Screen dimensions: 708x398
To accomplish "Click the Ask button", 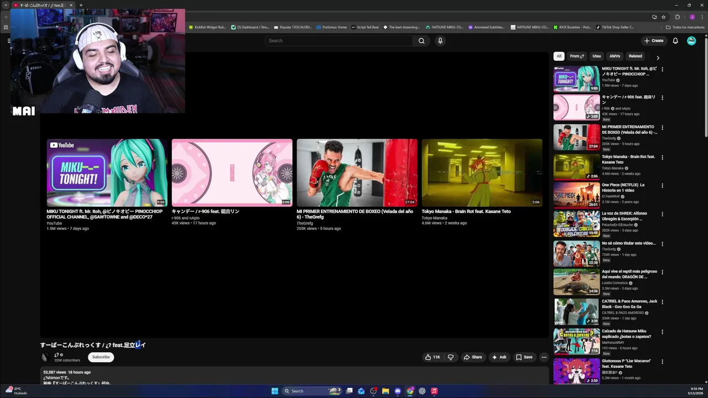I will [x=499, y=357].
